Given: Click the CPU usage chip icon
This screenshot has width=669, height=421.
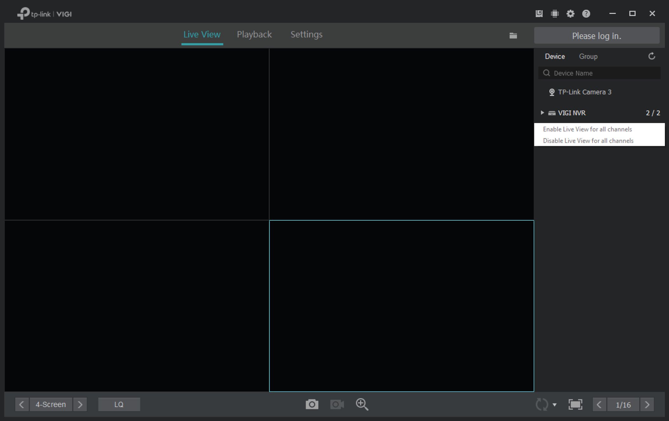Looking at the screenshot, I should pyautogui.click(x=555, y=14).
